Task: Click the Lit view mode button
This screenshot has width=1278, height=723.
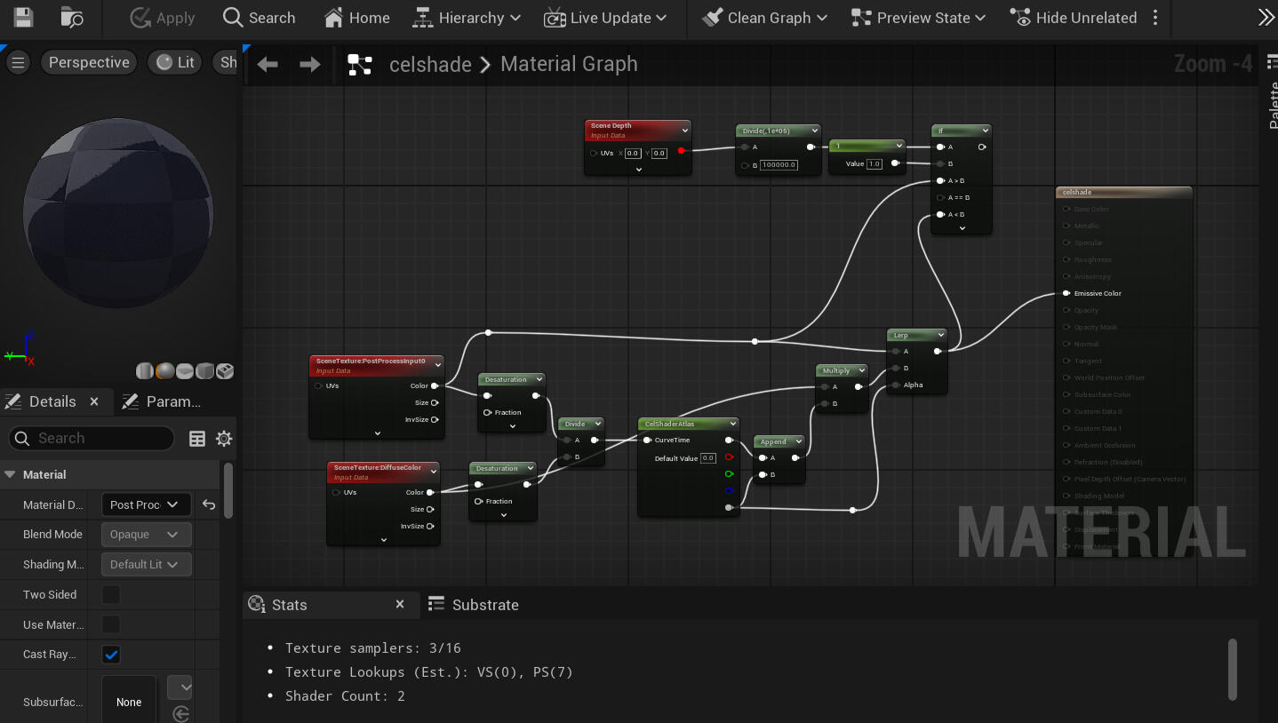Action: click(176, 62)
